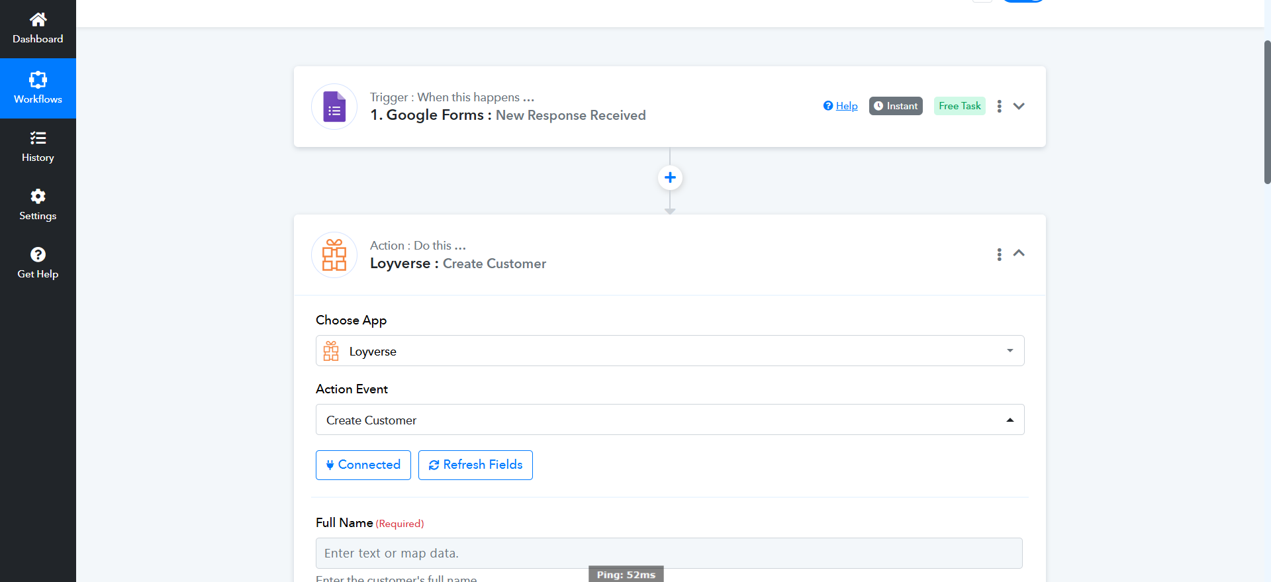Click the Loyverse action app icon
This screenshot has width=1271, height=582.
pos(334,255)
